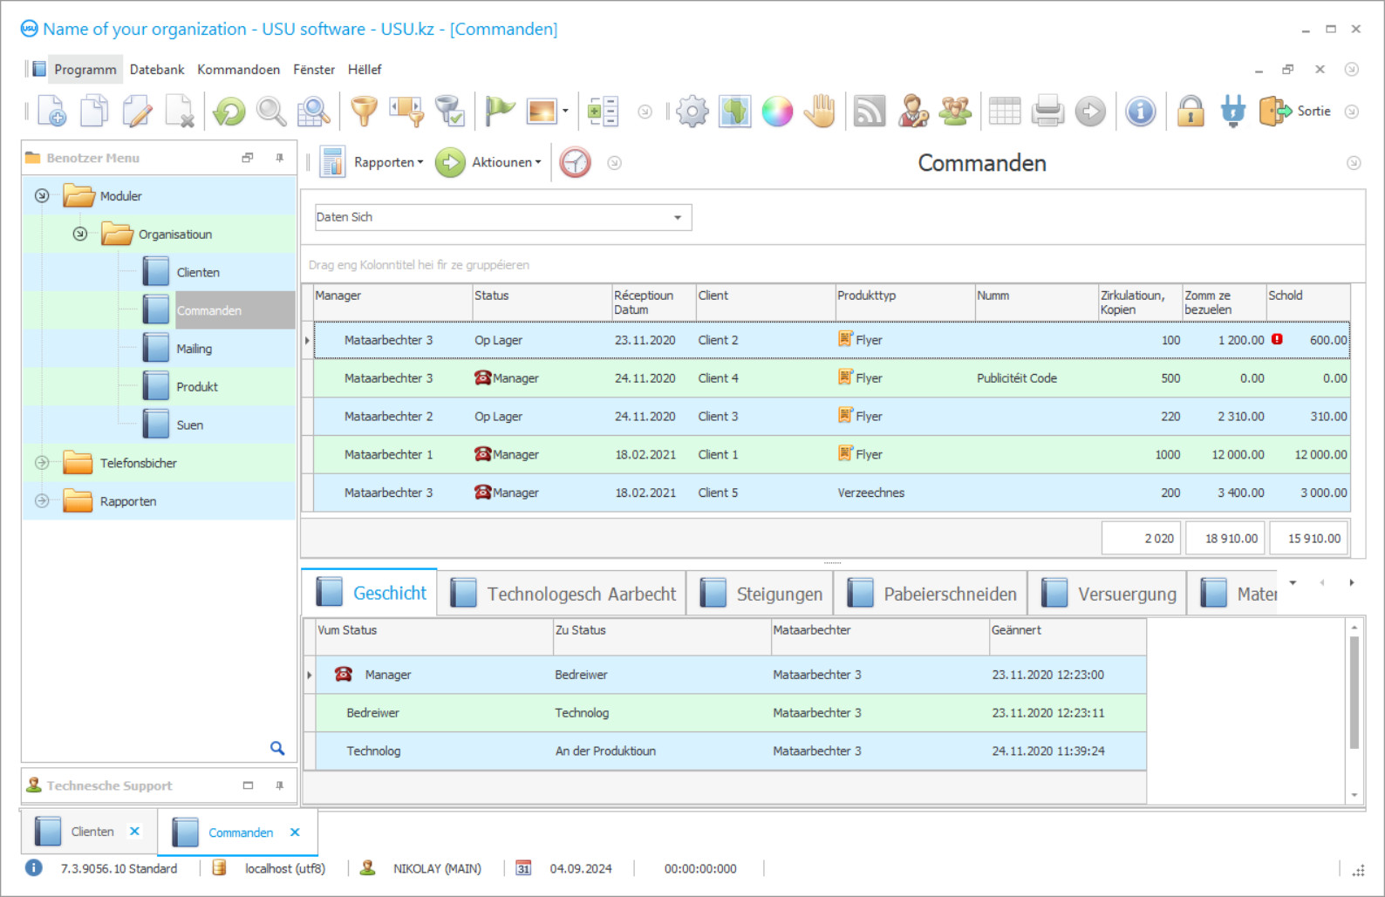Expand the Telefonsbicher folder
Image resolution: width=1385 pixels, height=897 pixels.
point(42,463)
